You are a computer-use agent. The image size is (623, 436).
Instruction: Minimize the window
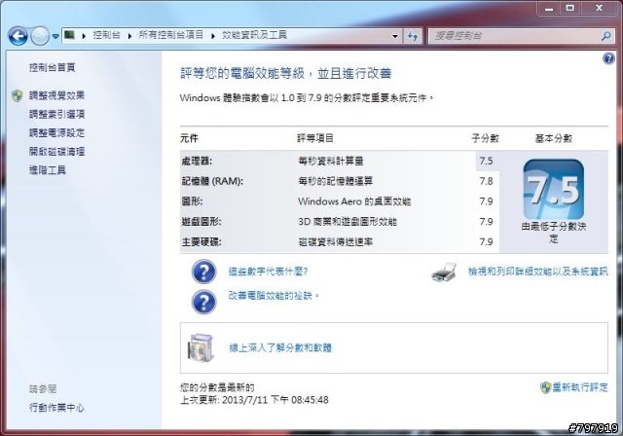tap(549, 8)
